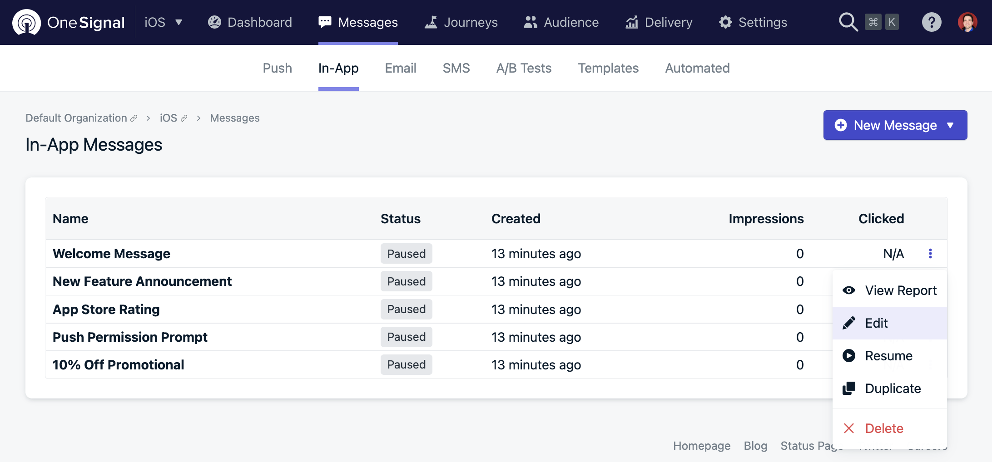Click the impressions count for New Feature Announcement
The width and height of the screenshot is (992, 462).
[800, 281]
